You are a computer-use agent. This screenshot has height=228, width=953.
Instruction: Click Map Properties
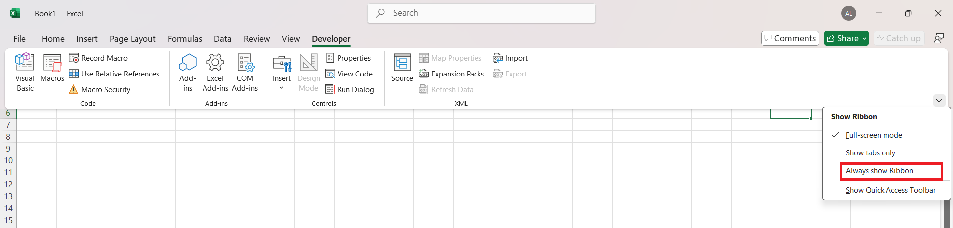(x=450, y=58)
